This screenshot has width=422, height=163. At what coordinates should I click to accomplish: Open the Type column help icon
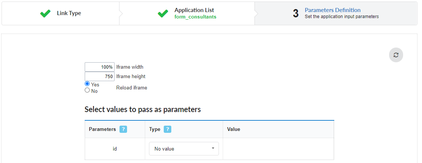pyautogui.click(x=168, y=129)
